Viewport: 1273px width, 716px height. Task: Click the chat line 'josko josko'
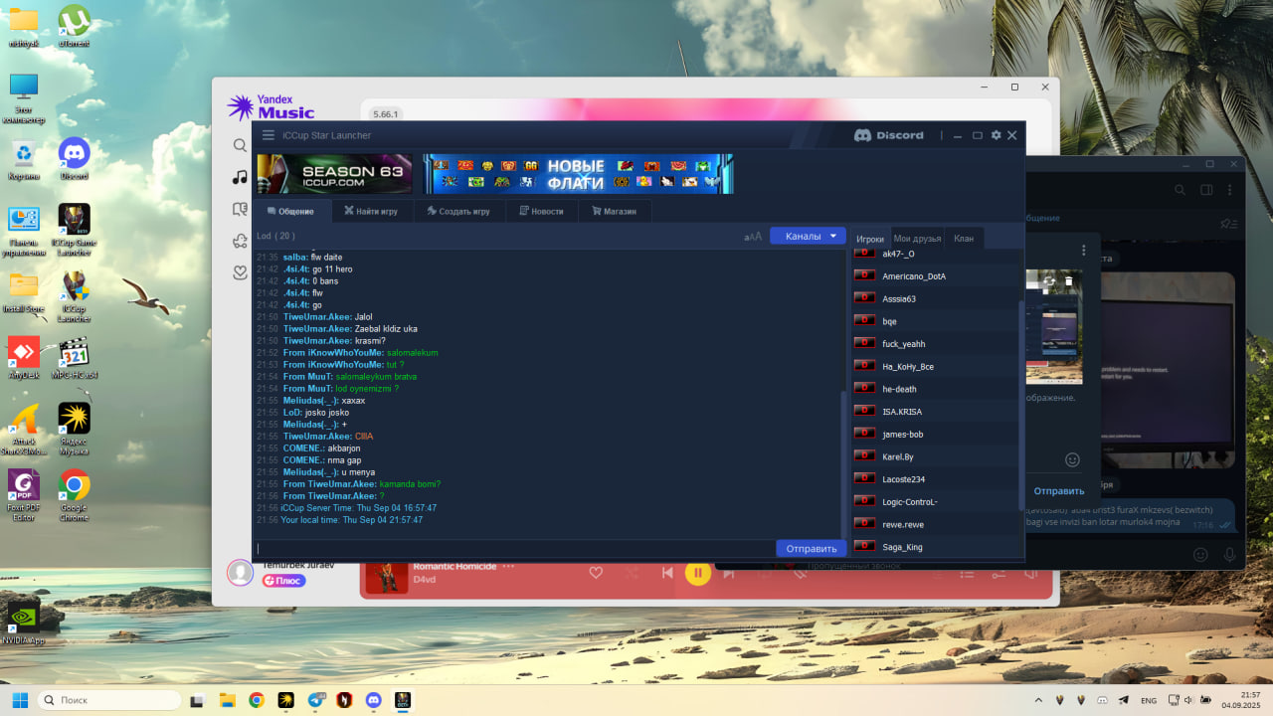(327, 413)
